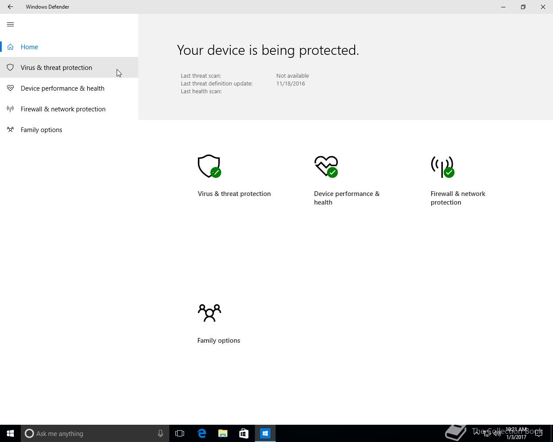Click the Cortana microphone icon
The height and width of the screenshot is (442, 553).
point(160,433)
